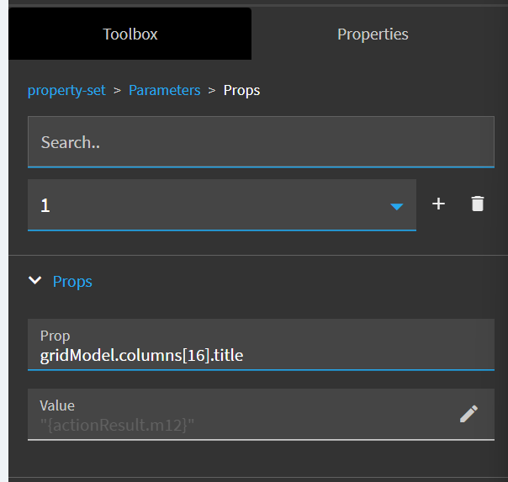Collapse the Props section chevron
Viewport: 508px width, 482px height.
coord(35,281)
